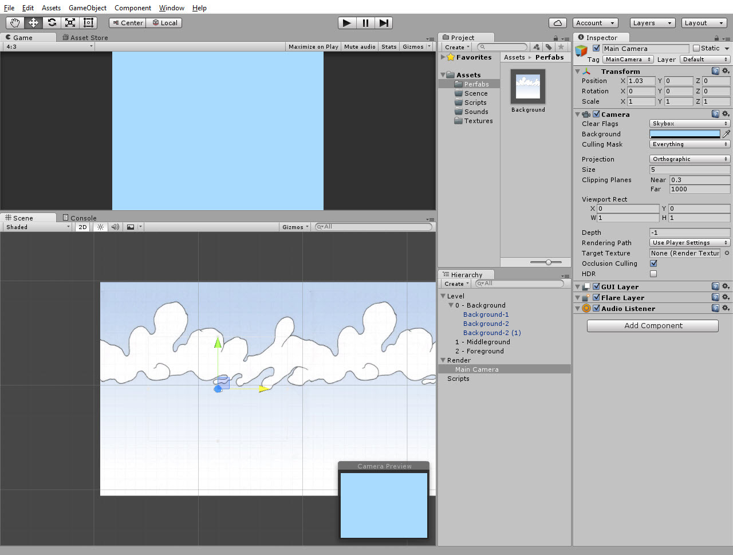Open Camera Background color swatch

coord(685,134)
